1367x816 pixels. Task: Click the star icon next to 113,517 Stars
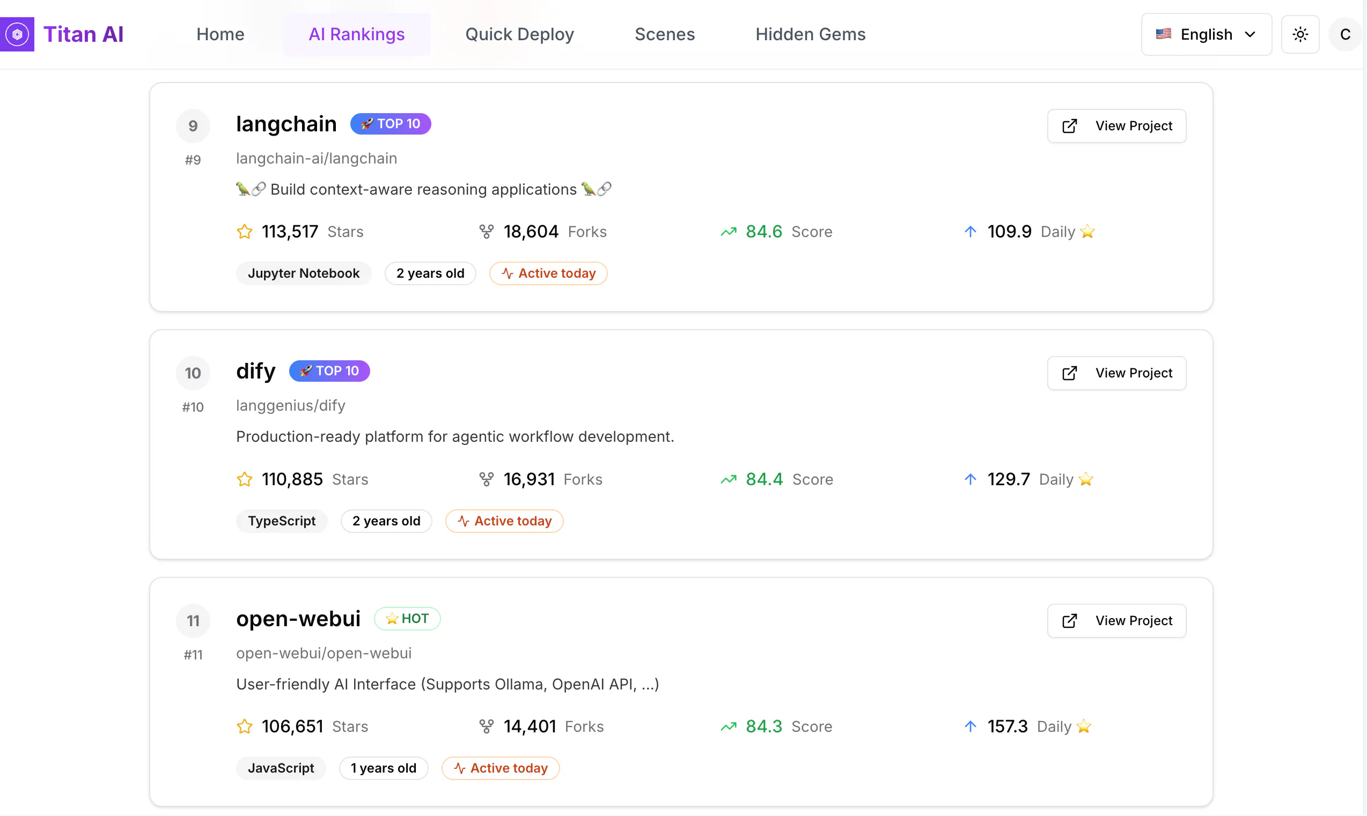tap(245, 232)
